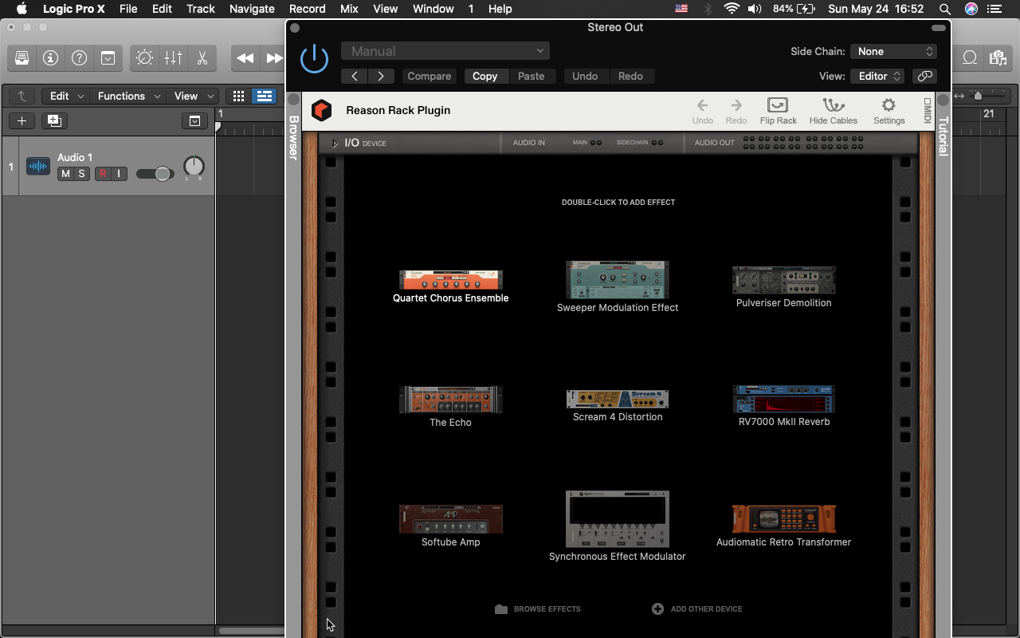Select Sweeper Modulation Effect device
This screenshot has width=1020, height=638.
[x=618, y=287]
